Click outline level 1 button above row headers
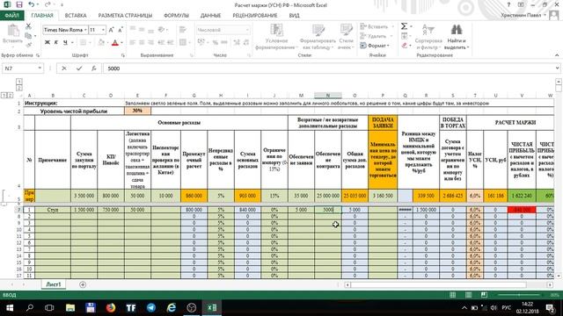The height and width of the screenshot is (316, 563). [19, 82]
